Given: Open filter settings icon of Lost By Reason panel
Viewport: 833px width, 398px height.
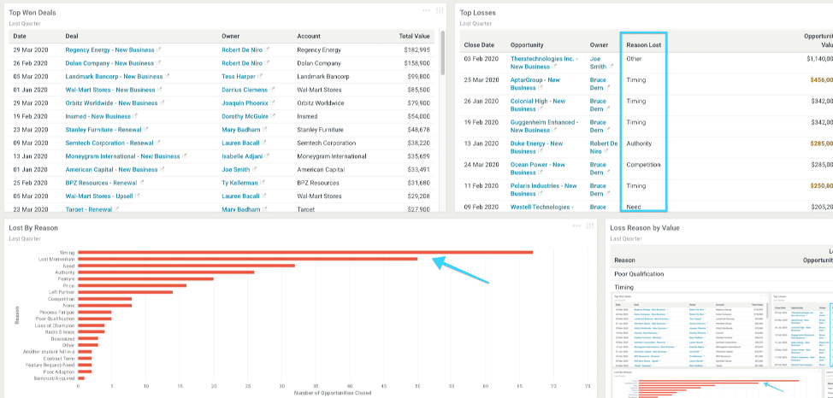Looking at the screenshot, I should point(590,226).
